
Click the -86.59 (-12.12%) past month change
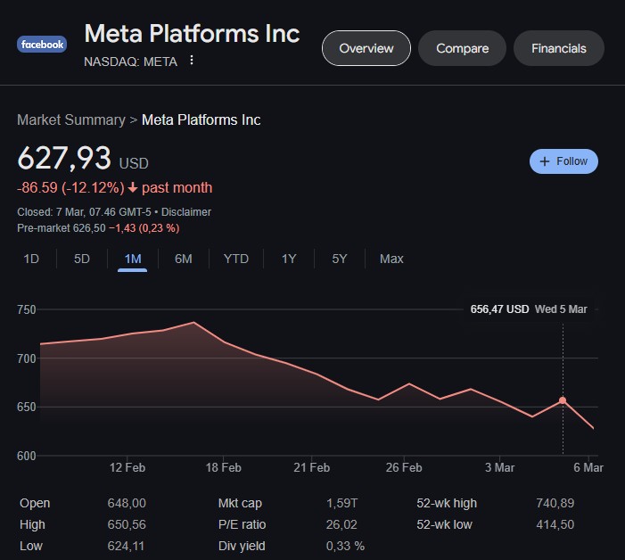tap(115, 188)
